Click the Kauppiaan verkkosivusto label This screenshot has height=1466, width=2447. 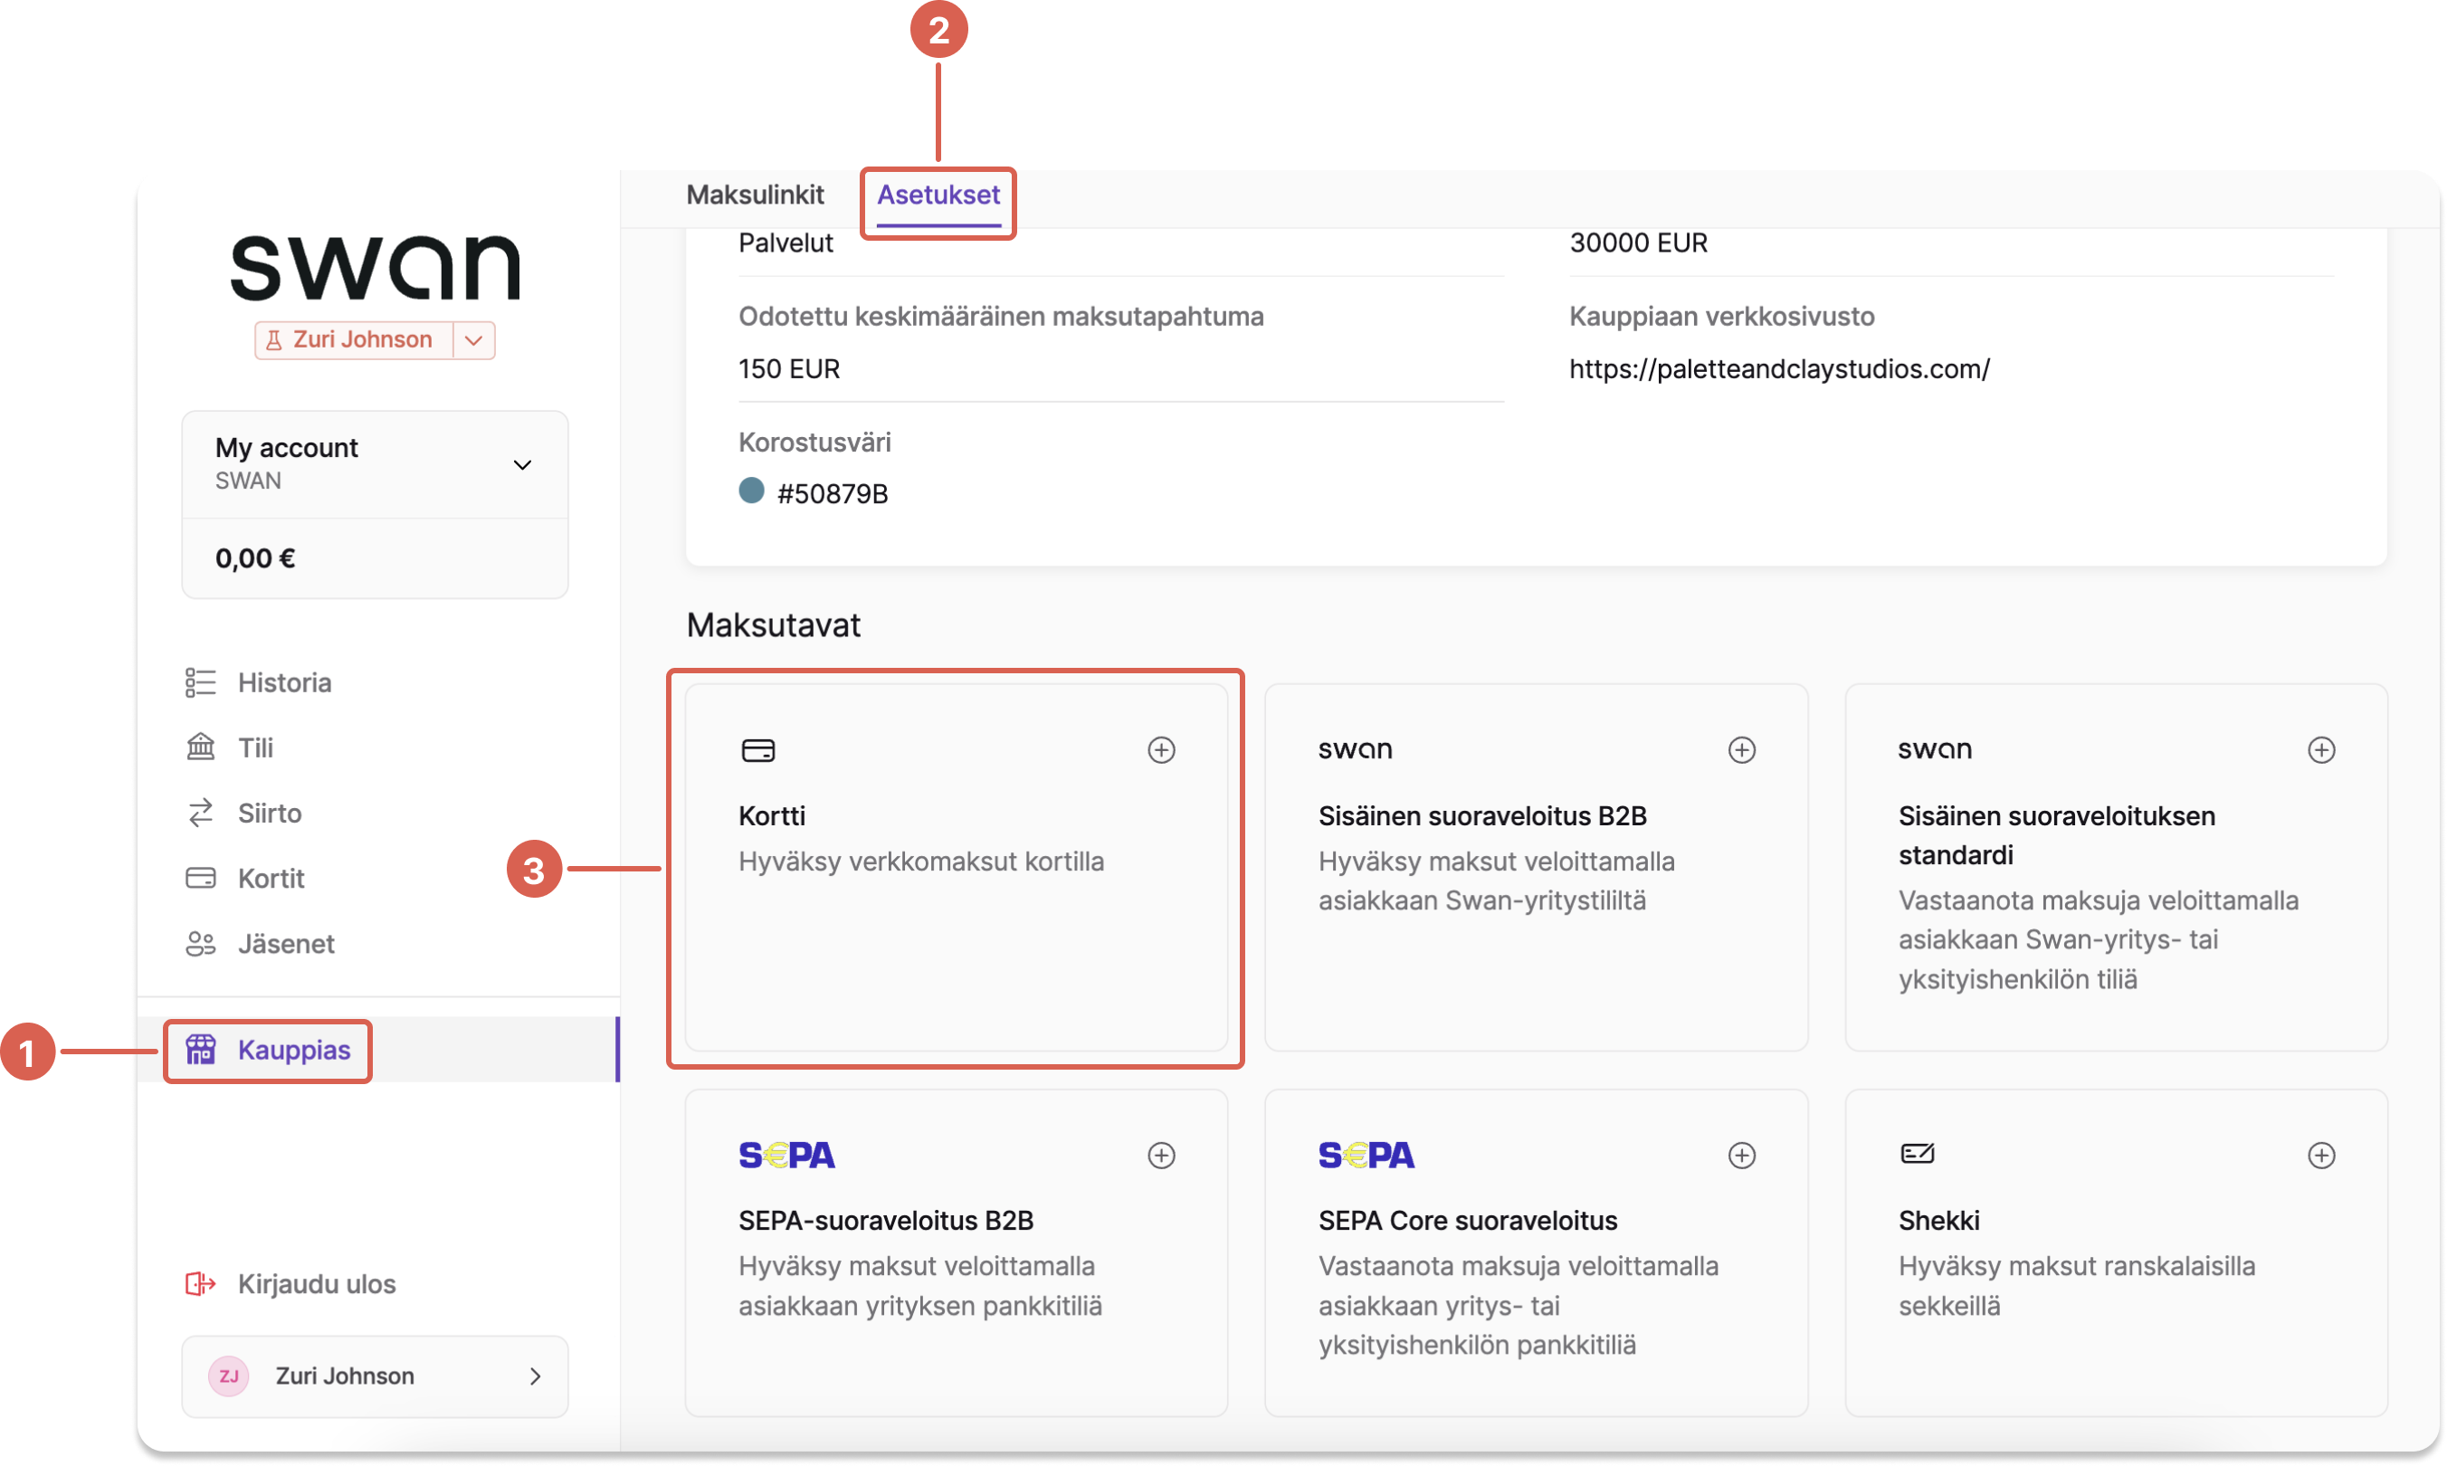pyautogui.click(x=1721, y=316)
